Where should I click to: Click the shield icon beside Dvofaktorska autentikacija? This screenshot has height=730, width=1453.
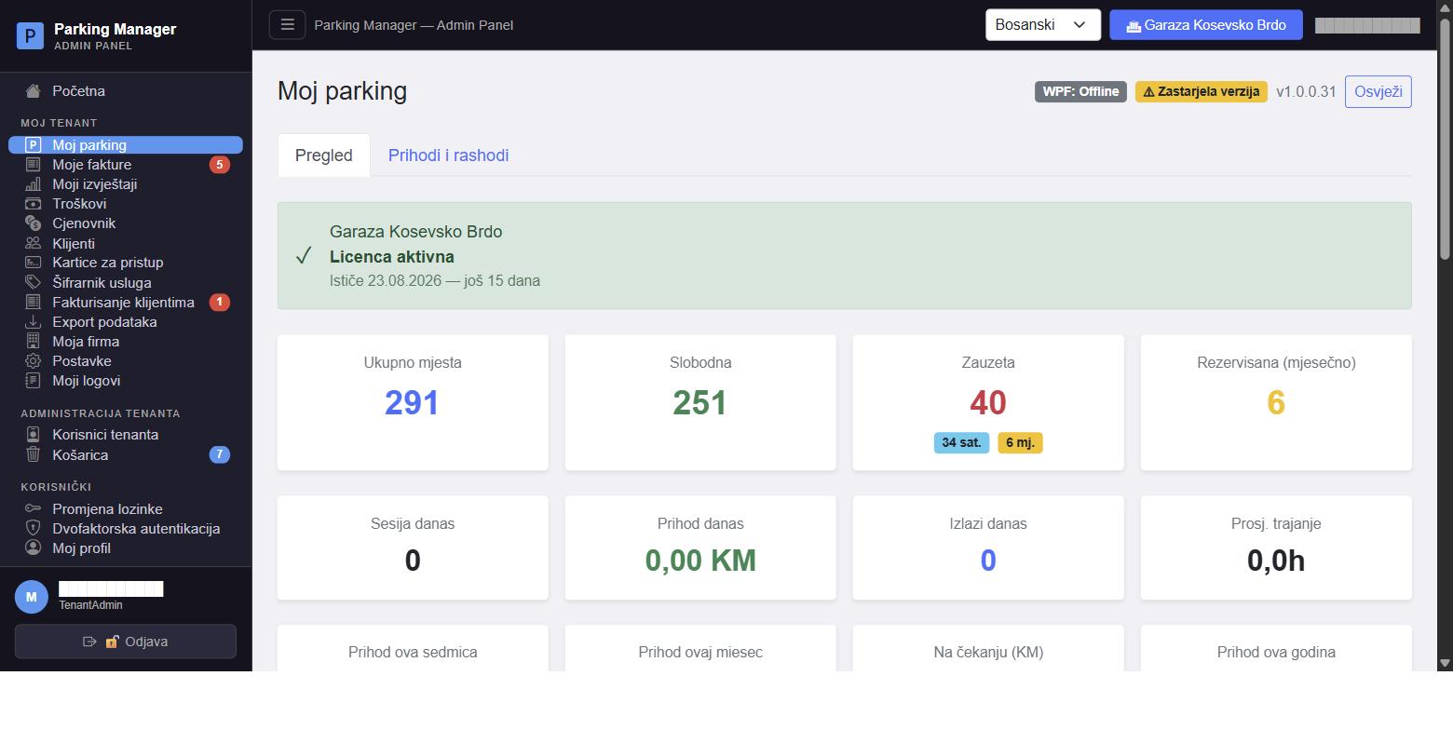(x=34, y=529)
